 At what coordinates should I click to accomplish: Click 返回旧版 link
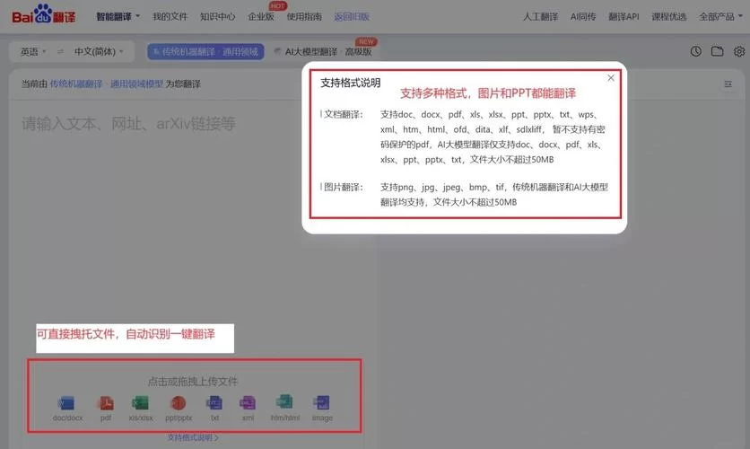tap(352, 17)
